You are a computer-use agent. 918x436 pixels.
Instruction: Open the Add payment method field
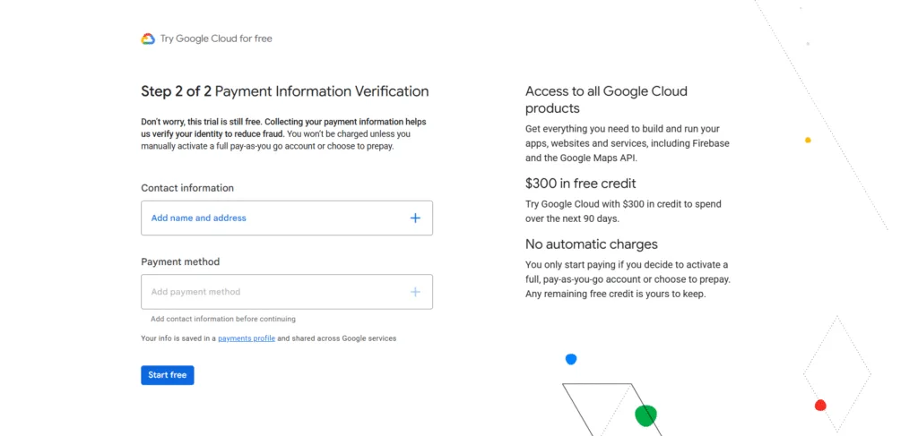click(287, 292)
